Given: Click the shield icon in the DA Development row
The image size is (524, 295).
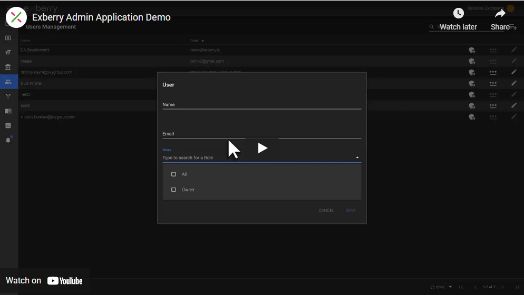Looking at the screenshot, I should pos(472,50).
